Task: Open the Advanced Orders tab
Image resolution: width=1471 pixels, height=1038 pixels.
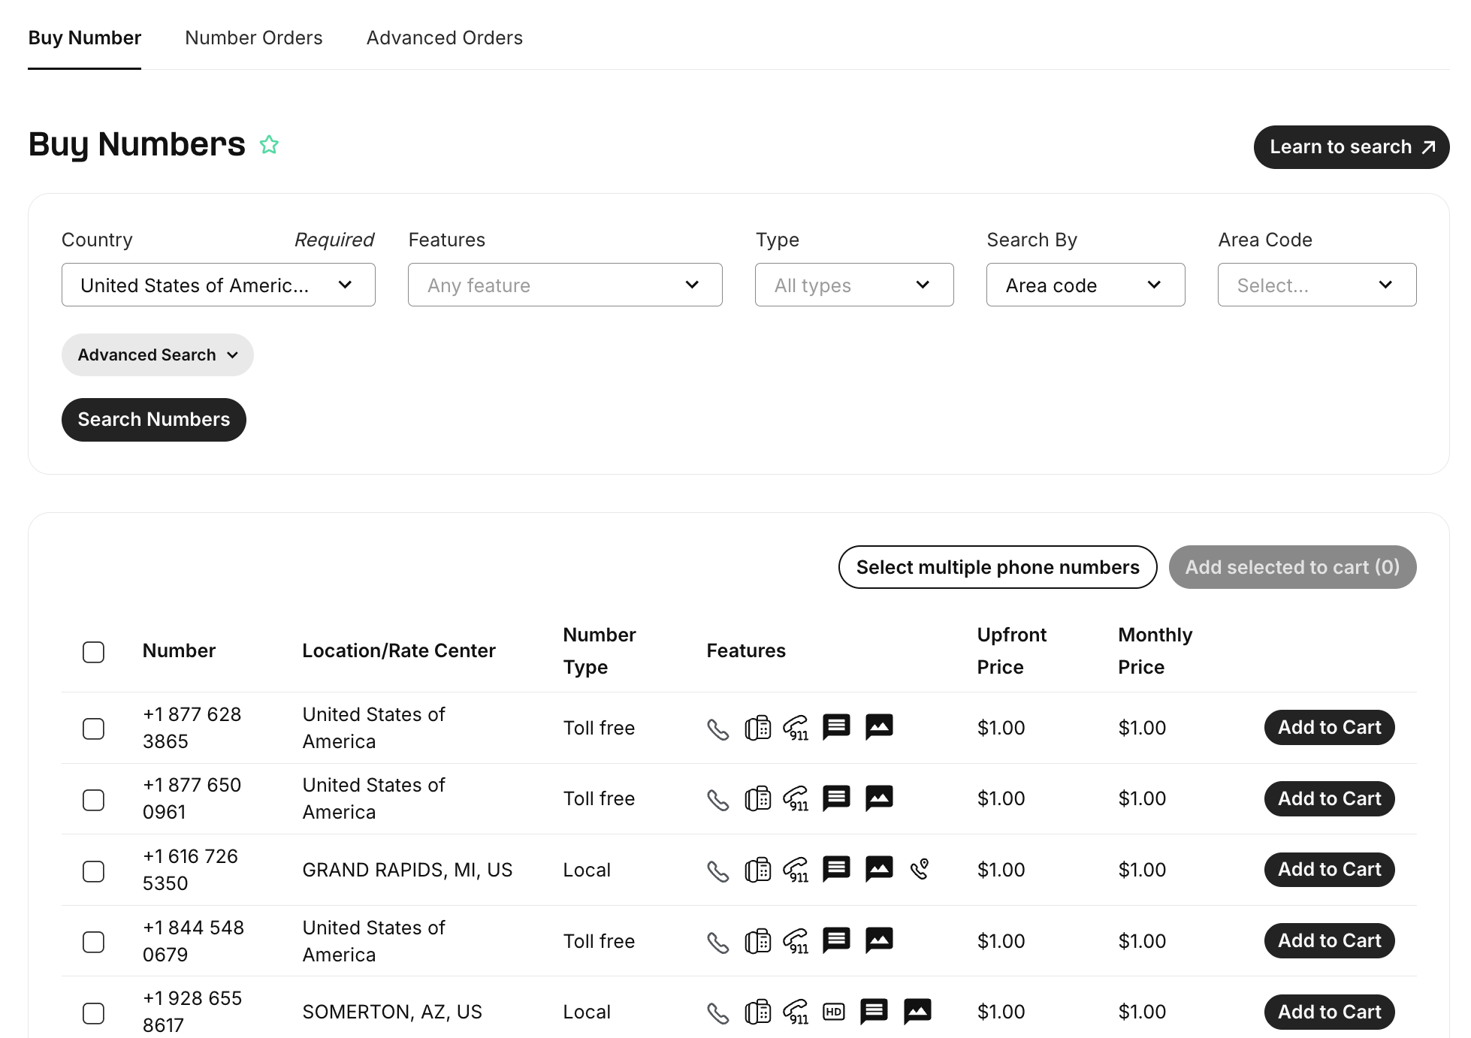Action: 444,38
